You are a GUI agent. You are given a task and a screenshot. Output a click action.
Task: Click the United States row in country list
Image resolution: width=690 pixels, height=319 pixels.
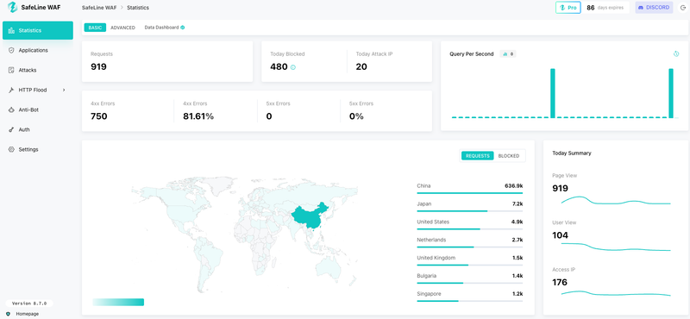coord(469,224)
